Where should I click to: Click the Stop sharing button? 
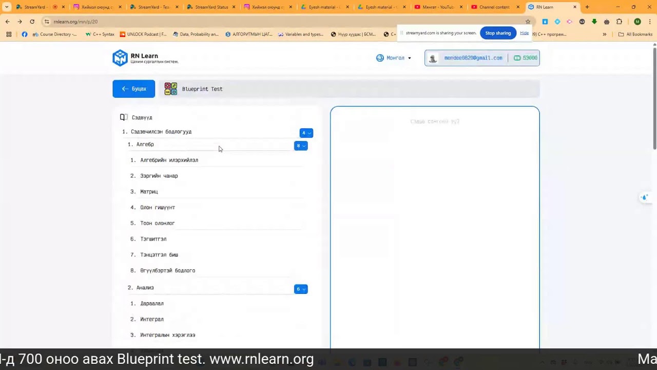click(x=498, y=33)
